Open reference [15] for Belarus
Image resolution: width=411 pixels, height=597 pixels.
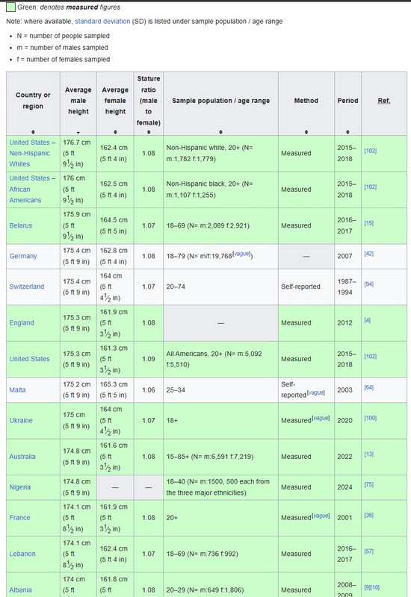point(368,223)
